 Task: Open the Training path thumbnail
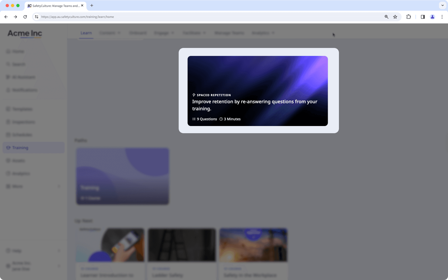(x=122, y=176)
